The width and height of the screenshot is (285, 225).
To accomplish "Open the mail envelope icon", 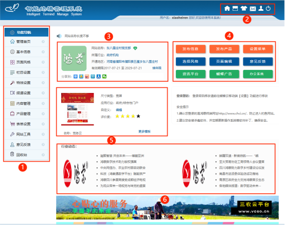I will pyautogui.click(x=253, y=9).
